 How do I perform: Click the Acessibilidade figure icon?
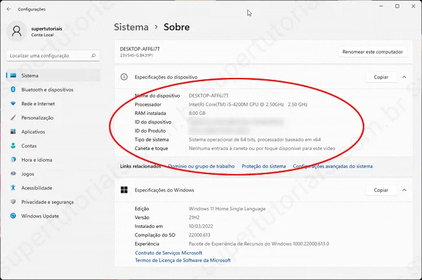(13, 188)
